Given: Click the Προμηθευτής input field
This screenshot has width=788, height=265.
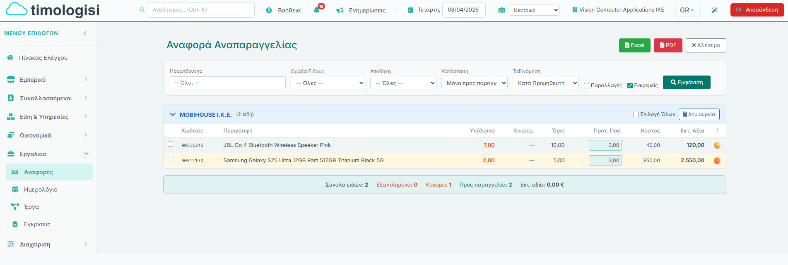Looking at the screenshot, I should click(228, 83).
